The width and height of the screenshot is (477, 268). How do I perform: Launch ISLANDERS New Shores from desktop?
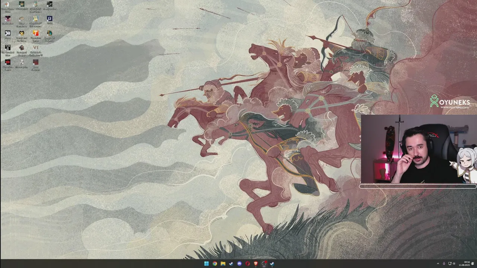coord(35,7)
